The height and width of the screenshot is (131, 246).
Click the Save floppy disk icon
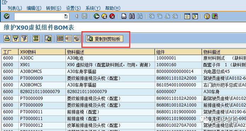click(84, 16)
